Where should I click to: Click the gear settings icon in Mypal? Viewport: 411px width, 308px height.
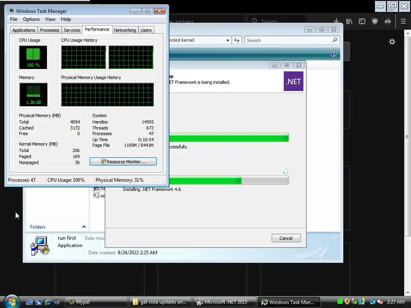pos(392,42)
